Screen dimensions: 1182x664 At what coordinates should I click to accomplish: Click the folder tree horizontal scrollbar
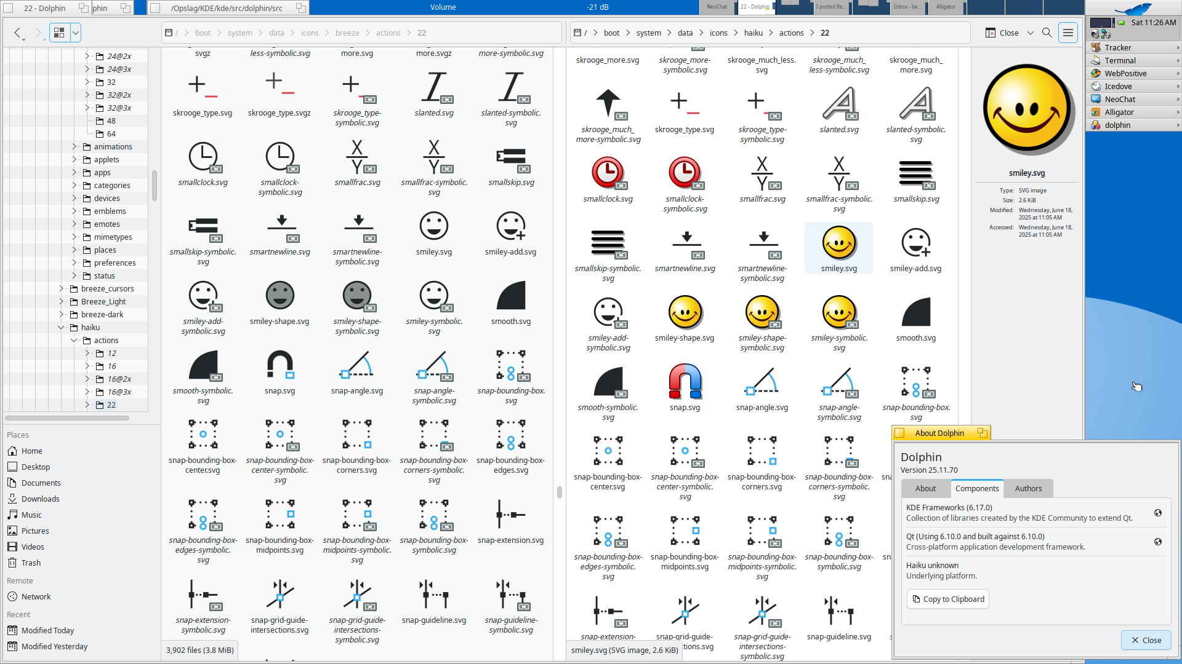(67, 418)
